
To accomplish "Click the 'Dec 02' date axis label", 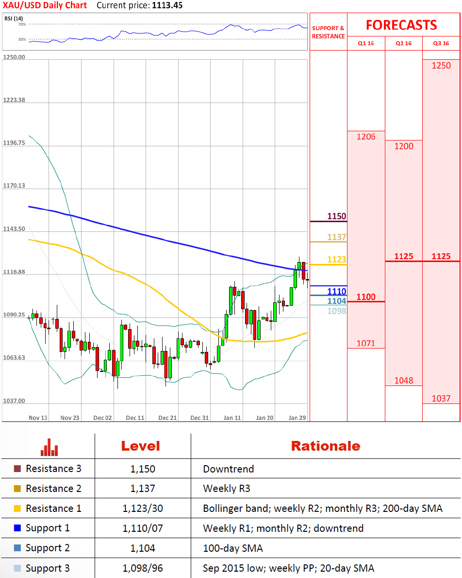I will click(x=102, y=418).
